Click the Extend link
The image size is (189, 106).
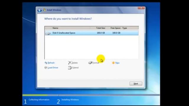(x=76, y=67)
